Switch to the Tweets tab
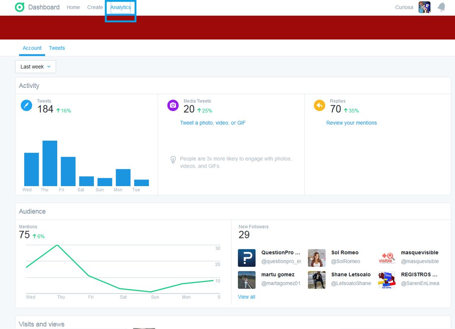The width and height of the screenshot is (455, 329). pos(56,48)
